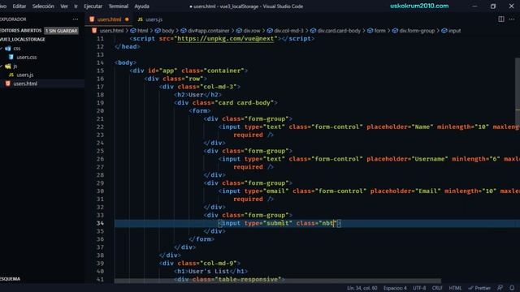Click Espacios: 4 indentation setting
This screenshot has width=520, height=292.
click(395, 288)
